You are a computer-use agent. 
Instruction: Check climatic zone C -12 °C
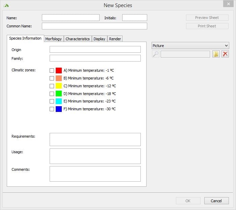click(x=52, y=86)
